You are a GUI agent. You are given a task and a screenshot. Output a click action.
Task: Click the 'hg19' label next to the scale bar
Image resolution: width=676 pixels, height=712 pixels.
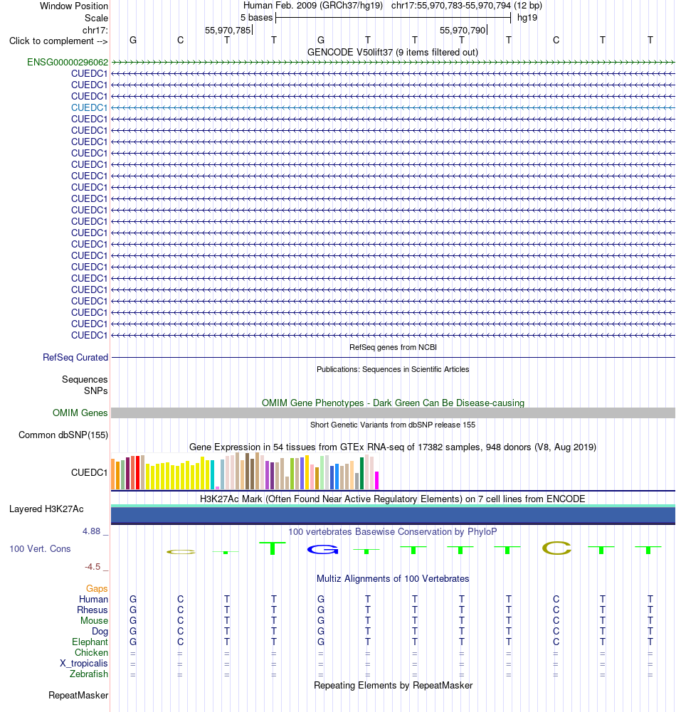pyautogui.click(x=527, y=18)
